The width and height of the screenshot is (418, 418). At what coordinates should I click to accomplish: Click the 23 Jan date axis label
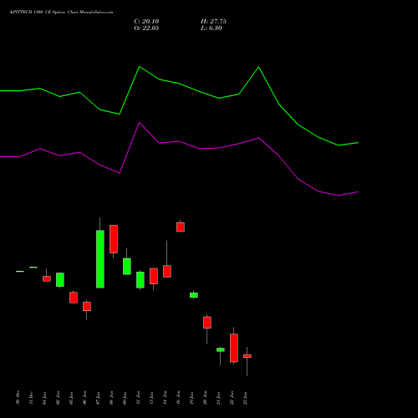[x=245, y=398]
